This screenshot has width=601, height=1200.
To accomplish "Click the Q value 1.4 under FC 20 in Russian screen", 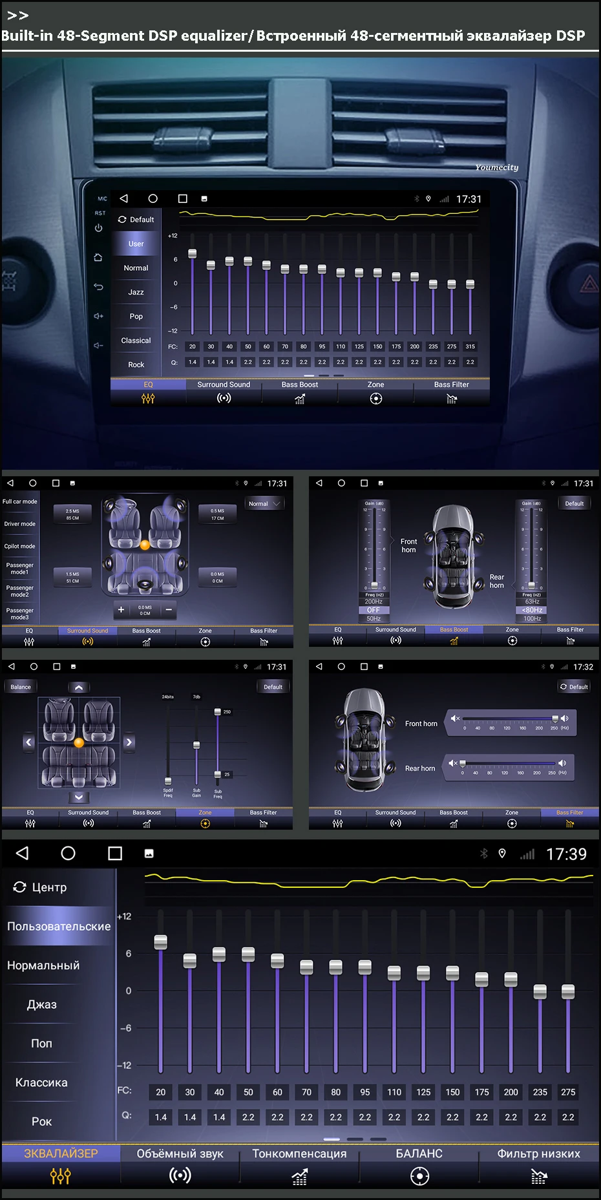I will click(x=161, y=1117).
